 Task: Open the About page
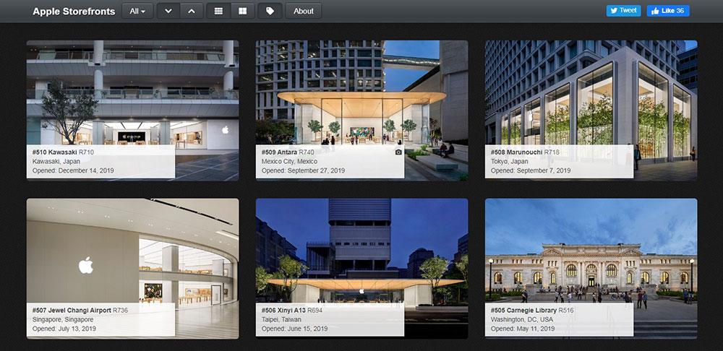304,11
